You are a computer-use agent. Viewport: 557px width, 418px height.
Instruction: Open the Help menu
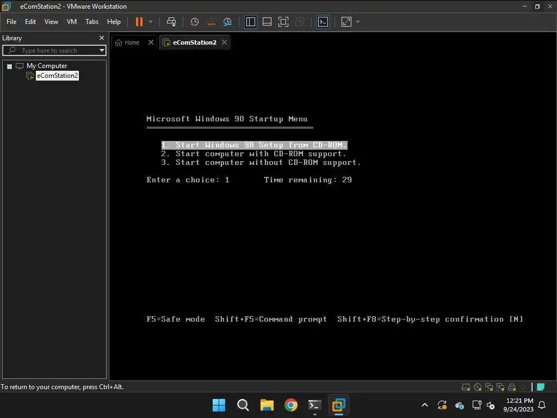coord(114,22)
